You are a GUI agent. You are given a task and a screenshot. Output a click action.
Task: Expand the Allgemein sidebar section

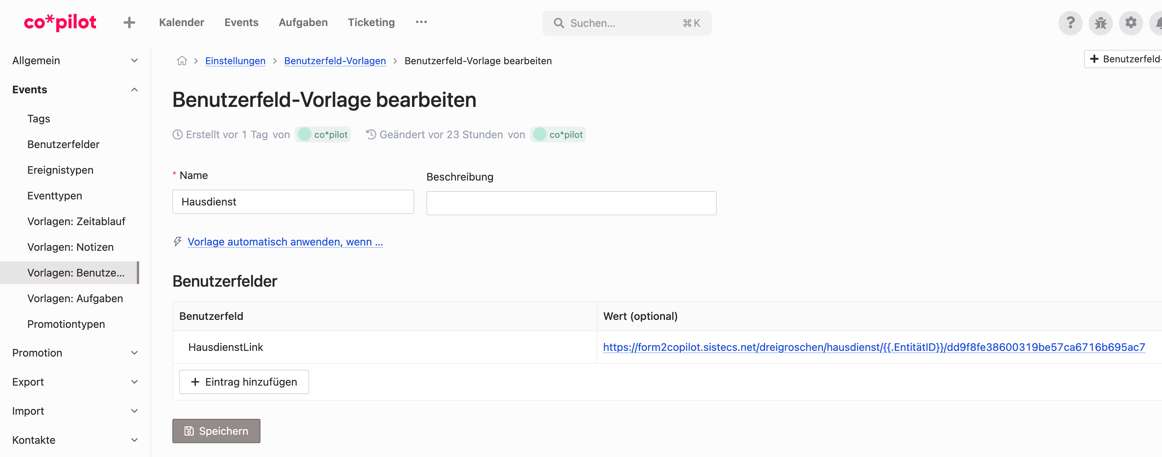pos(75,60)
